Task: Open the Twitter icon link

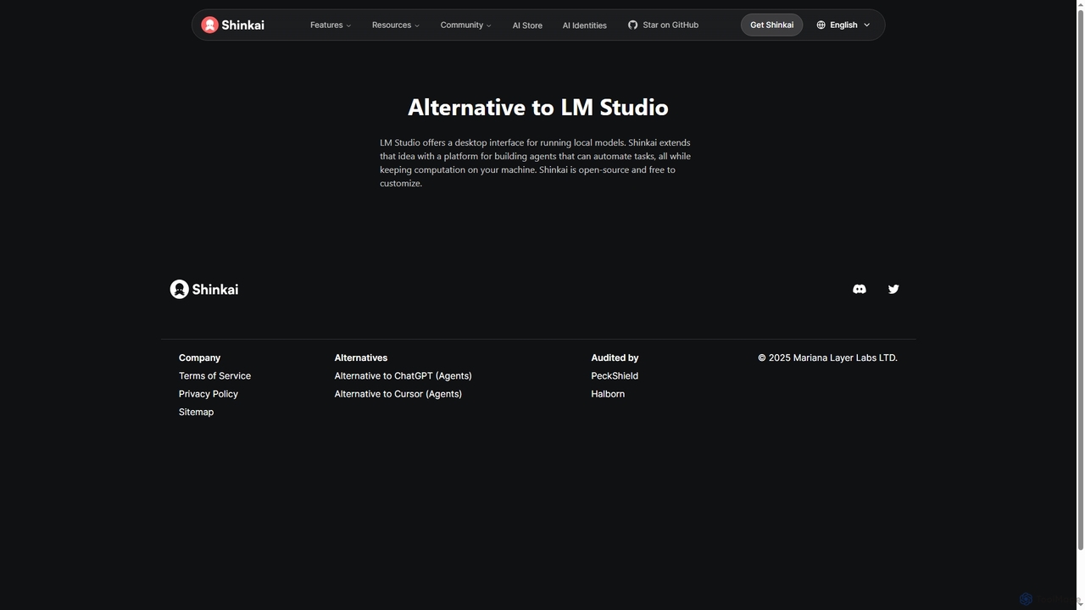Action: click(x=893, y=289)
